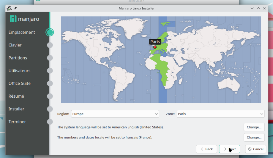273x158 pixels.
Task: Click South America on the timezone map
Action: (121, 81)
